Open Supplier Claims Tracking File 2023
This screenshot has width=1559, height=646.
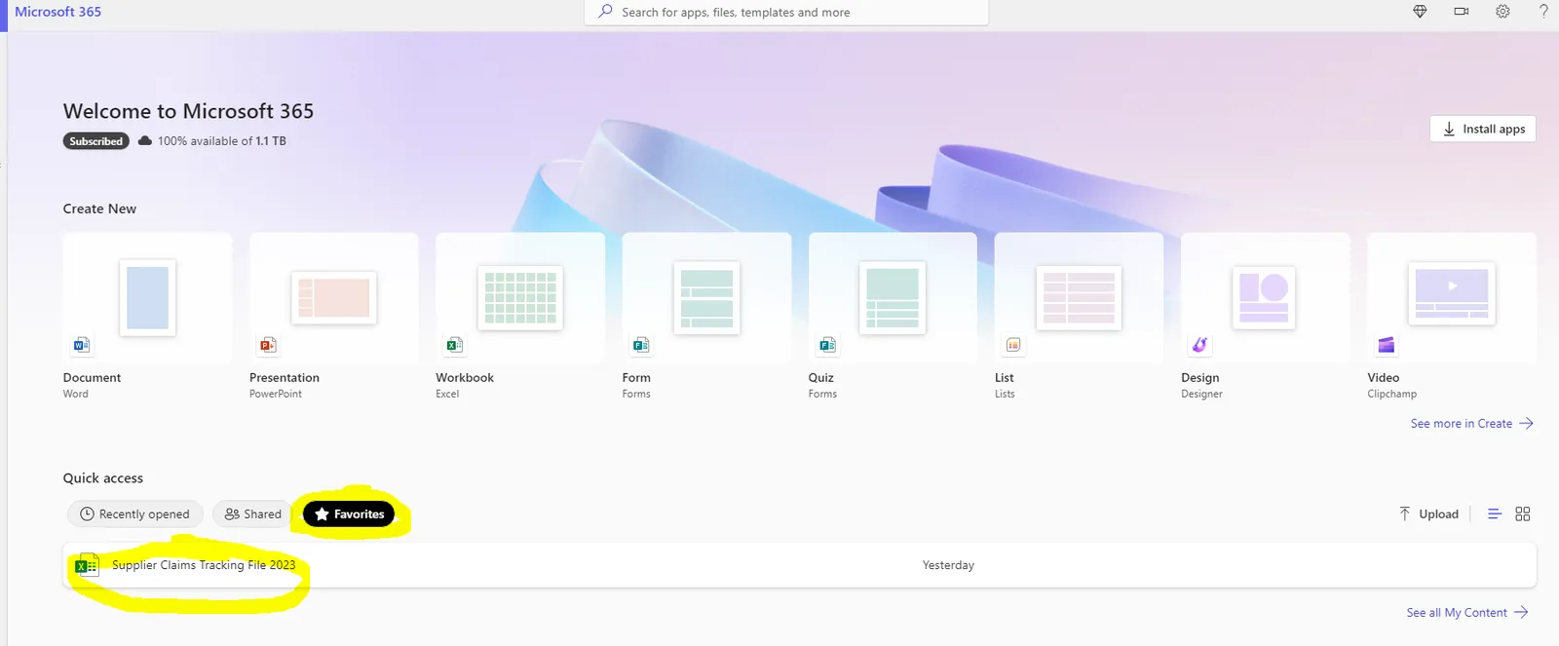pyautogui.click(x=204, y=565)
